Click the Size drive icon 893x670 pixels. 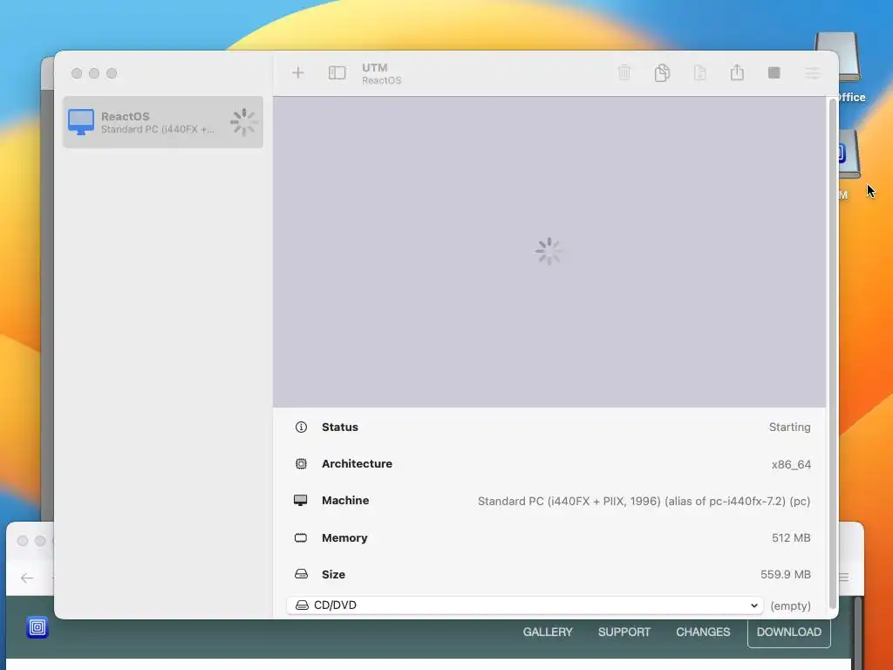coord(301,574)
